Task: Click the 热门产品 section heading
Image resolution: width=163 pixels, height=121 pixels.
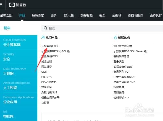Action: 52,38
